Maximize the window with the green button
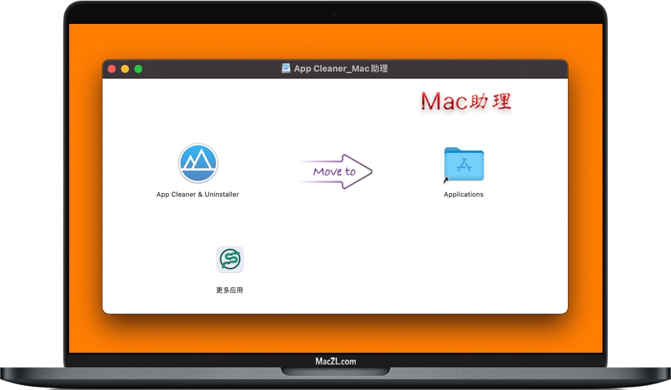This screenshot has height=390, width=671. pos(138,69)
